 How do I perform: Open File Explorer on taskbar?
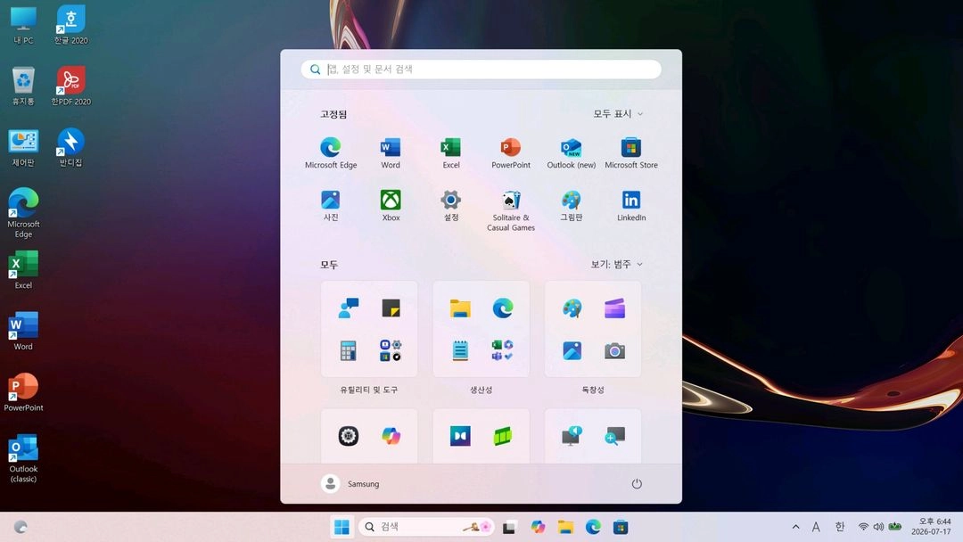(x=565, y=527)
